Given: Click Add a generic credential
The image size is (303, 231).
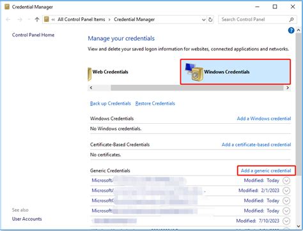Looking at the screenshot, I should [x=266, y=170].
